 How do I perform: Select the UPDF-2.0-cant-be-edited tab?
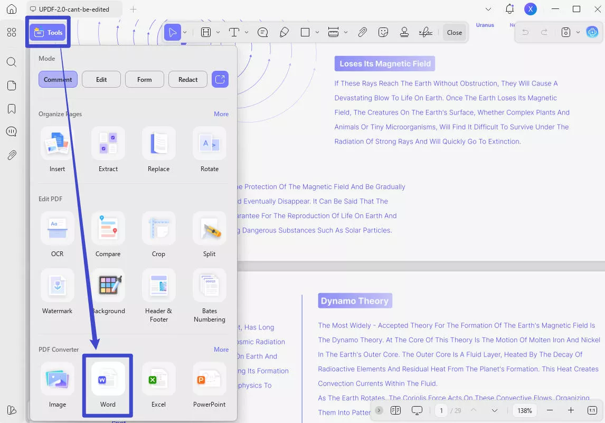pyautogui.click(x=74, y=9)
